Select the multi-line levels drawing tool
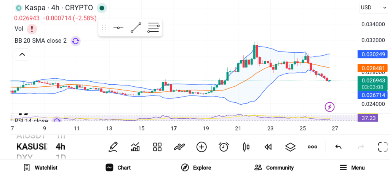Screen dimensions: 390x176 point(153,27)
